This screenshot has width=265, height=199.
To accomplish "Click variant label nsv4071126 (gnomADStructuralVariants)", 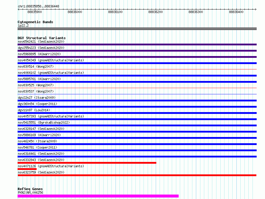I will click(51, 166).
